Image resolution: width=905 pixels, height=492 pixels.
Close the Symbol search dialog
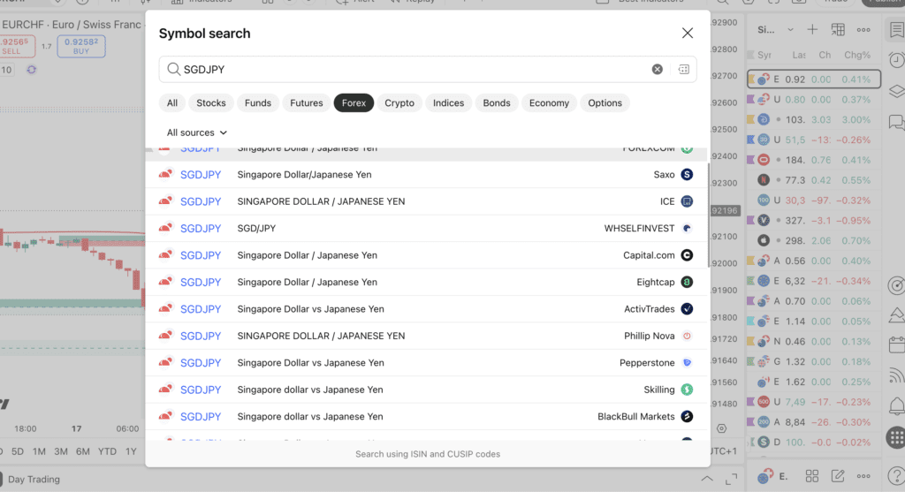point(687,33)
